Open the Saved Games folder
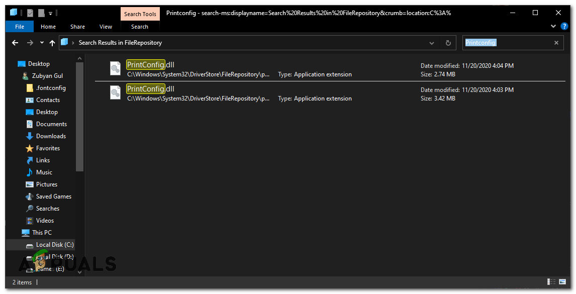The width and height of the screenshot is (576, 294). click(54, 196)
